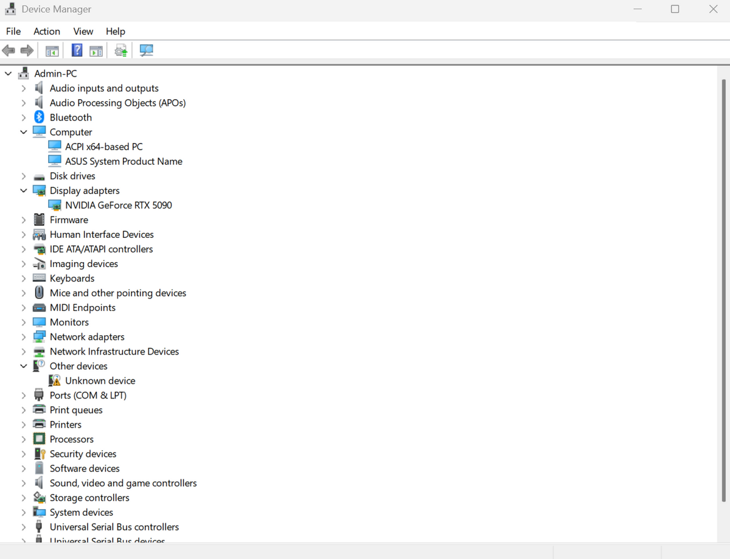Viewport: 730px width, 559px height.
Task: Expand the Software devices category
Action: click(x=24, y=468)
